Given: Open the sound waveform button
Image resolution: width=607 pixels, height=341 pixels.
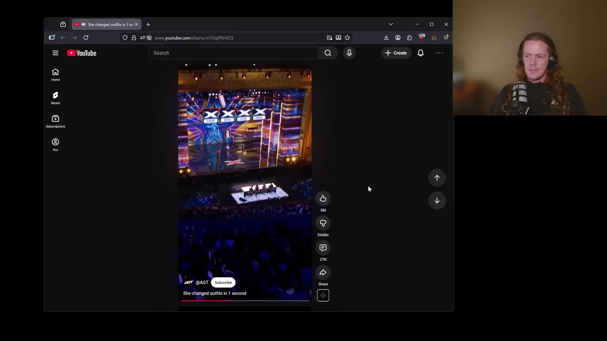Looking at the screenshot, I should tap(323, 296).
